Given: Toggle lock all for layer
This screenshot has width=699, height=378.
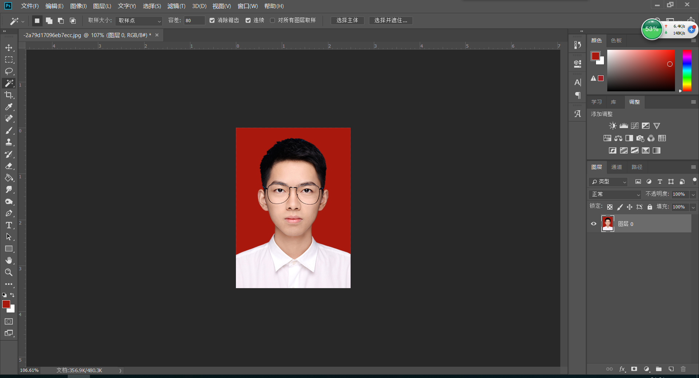Looking at the screenshot, I should [x=650, y=207].
